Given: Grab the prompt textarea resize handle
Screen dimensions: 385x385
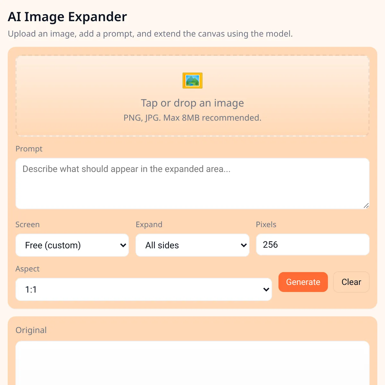Looking at the screenshot, I should [366, 206].
